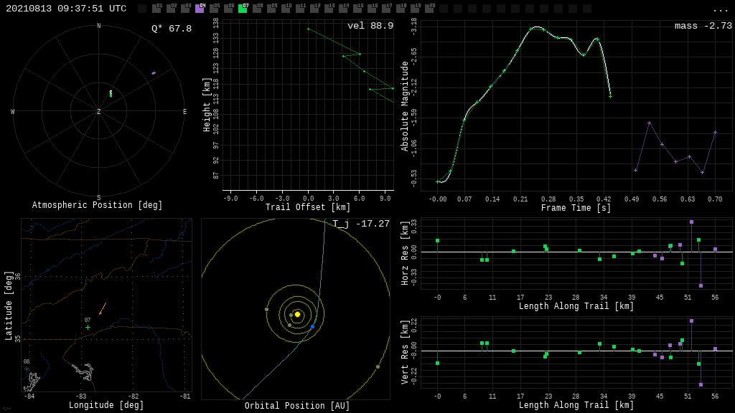The height and width of the screenshot is (413, 735).
Task: Click the Q* 67.8 value label
Action: point(172,29)
